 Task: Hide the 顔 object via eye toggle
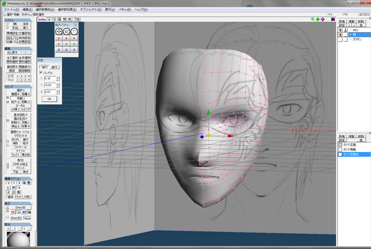(340, 35)
